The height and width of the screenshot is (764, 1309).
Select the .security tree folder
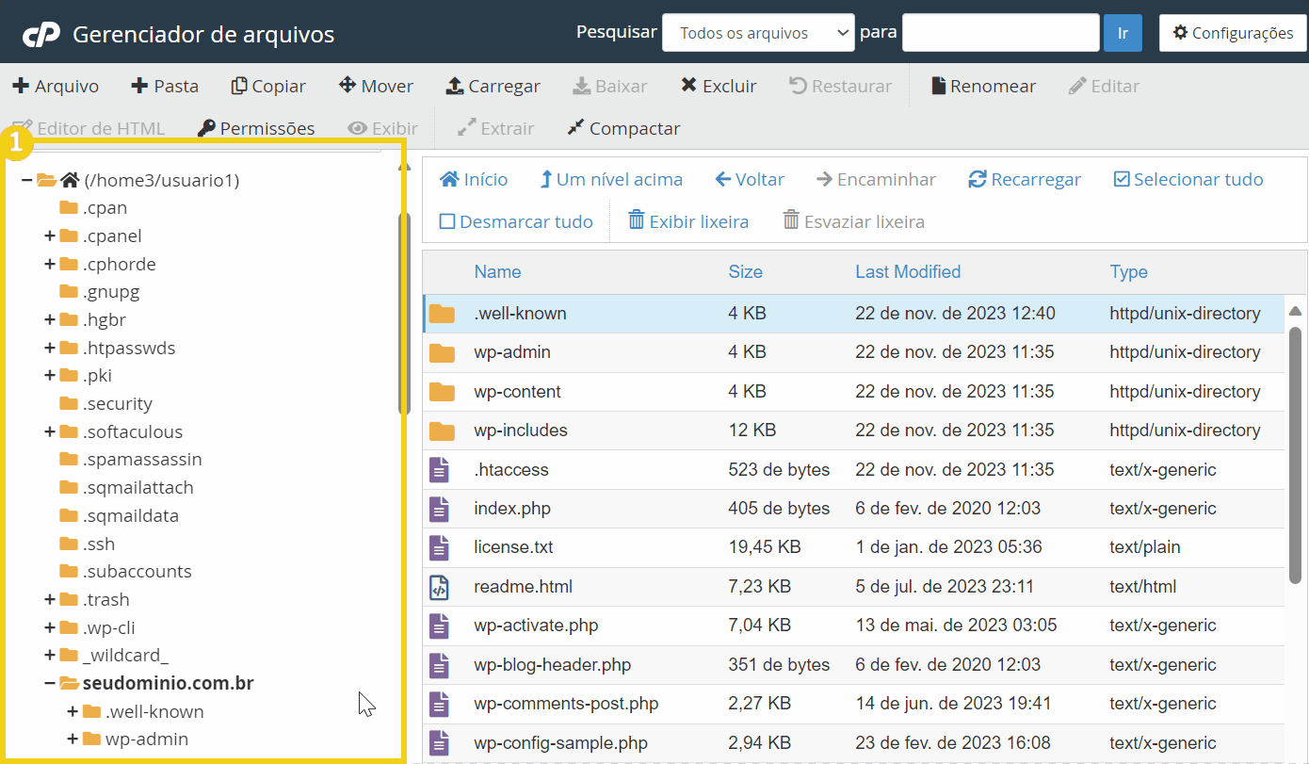[105, 403]
